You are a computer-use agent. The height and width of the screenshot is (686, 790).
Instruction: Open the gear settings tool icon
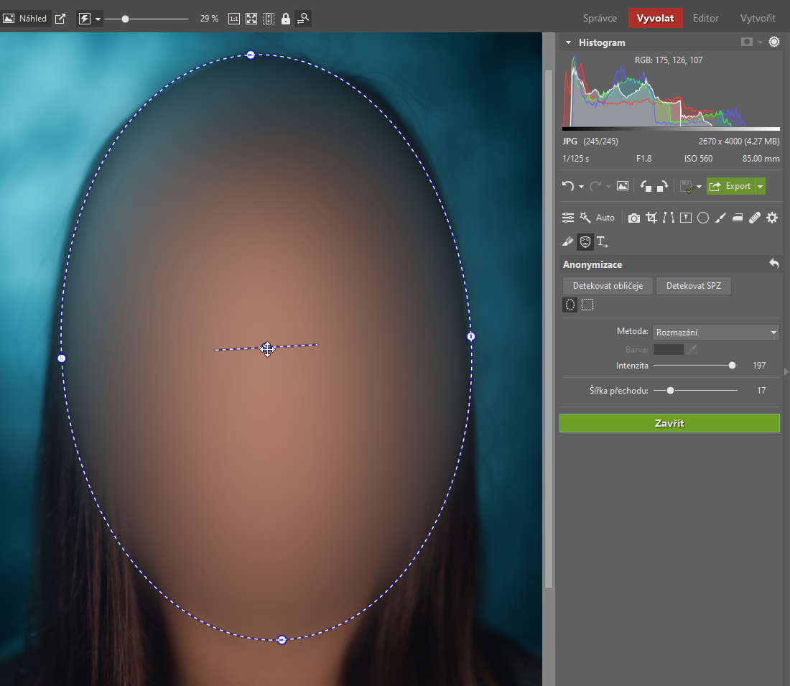772,218
